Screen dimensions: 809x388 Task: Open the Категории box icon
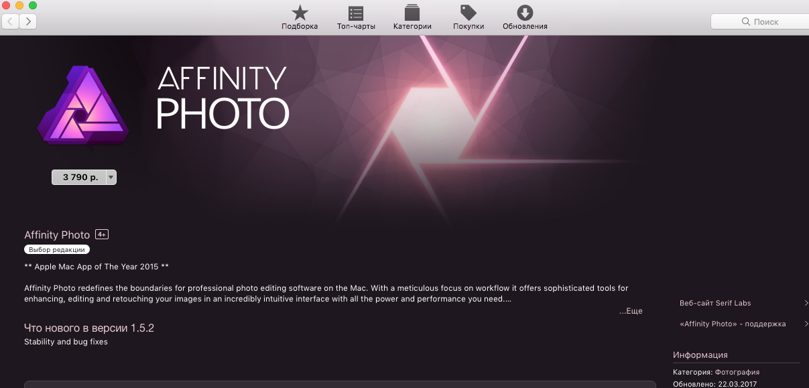pyautogui.click(x=412, y=13)
